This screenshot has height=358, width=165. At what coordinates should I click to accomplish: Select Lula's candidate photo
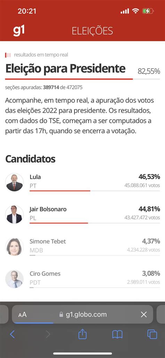14,182
